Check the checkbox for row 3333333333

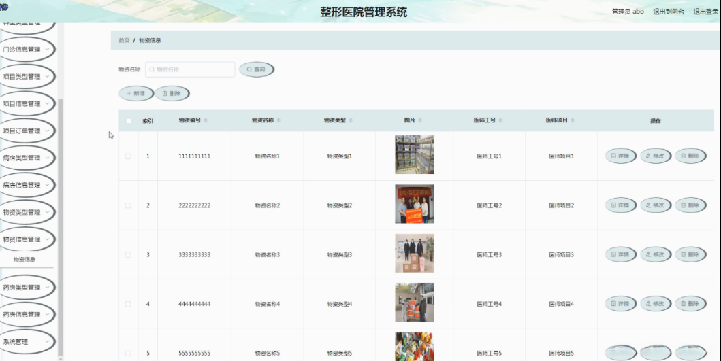click(128, 254)
